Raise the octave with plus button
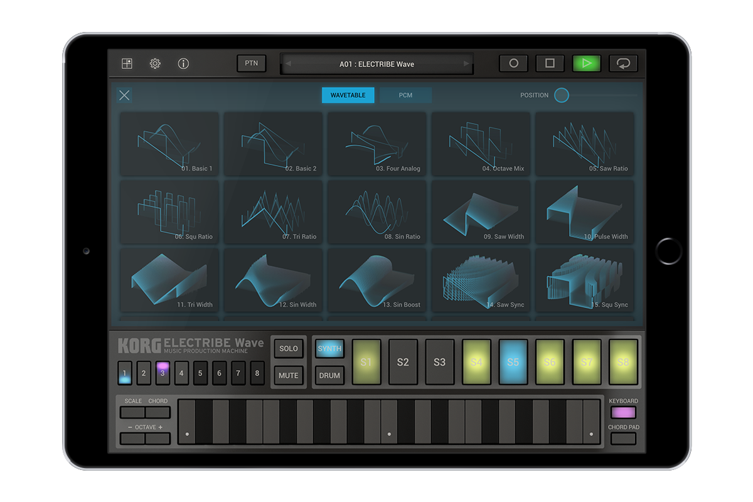Screen dimensions: 753x502 (158, 439)
